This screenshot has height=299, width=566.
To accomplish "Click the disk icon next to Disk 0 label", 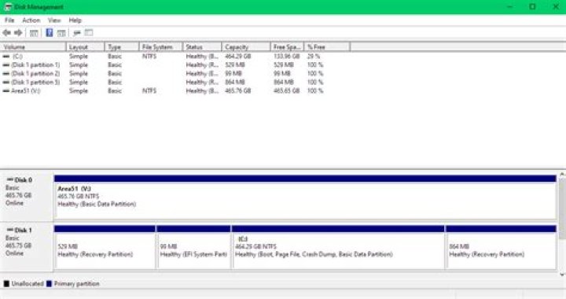I will pyautogui.click(x=10, y=179).
